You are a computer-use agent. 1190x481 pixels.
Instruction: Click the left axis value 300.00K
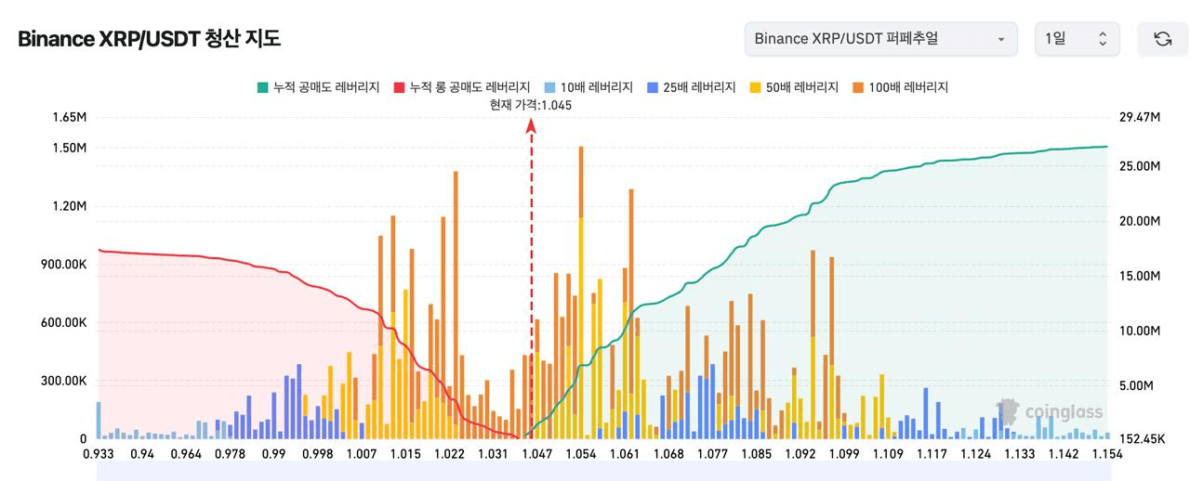63,382
